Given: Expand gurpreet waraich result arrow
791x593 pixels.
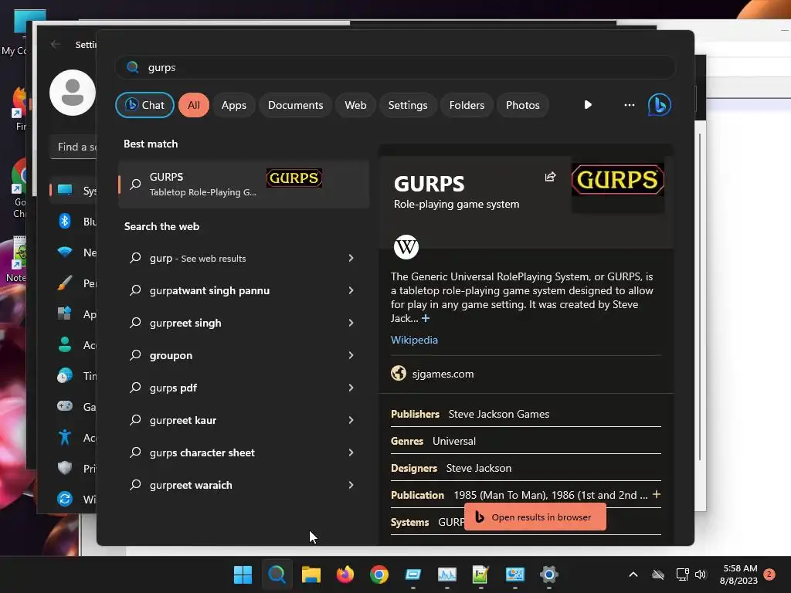Looking at the screenshot, I should click(x=351, y=485).
